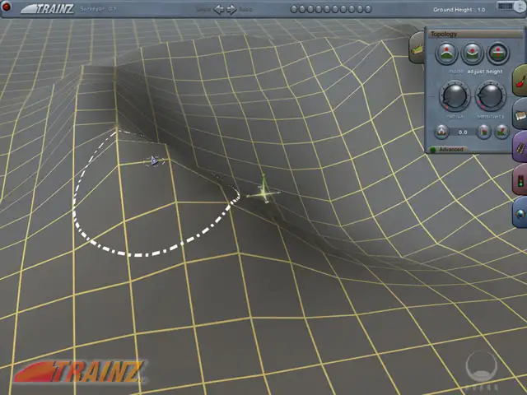Click the use height button
This screenshot has height=395, width=527.
484,132
